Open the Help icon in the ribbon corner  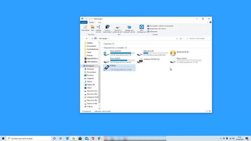coord(210,22)
